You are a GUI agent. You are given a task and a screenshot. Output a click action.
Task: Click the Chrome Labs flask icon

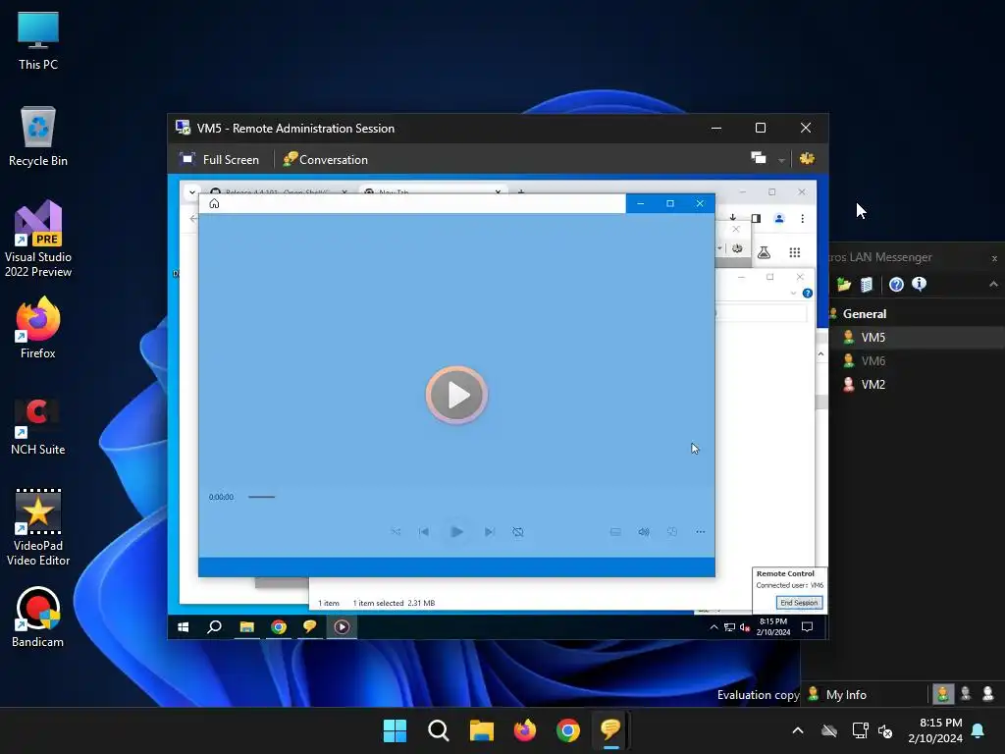coord(764,252)
